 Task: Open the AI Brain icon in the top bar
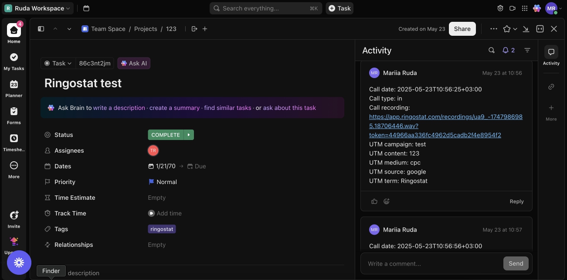(x=537, y=8)
